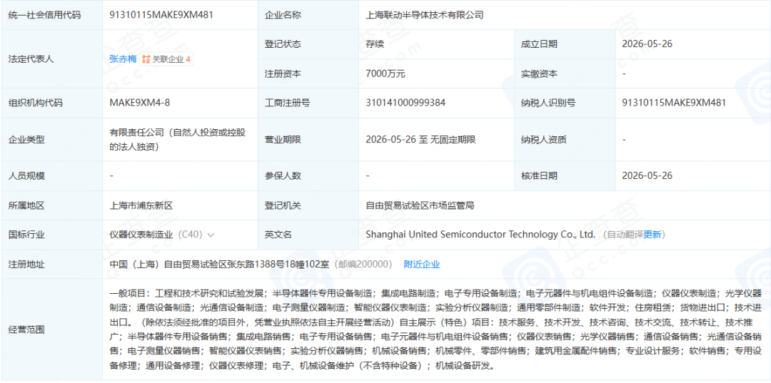Click taxpayer ID value in 纳税人识别号 row
This screenshot has width=771, height=383.
coord(674,103)
